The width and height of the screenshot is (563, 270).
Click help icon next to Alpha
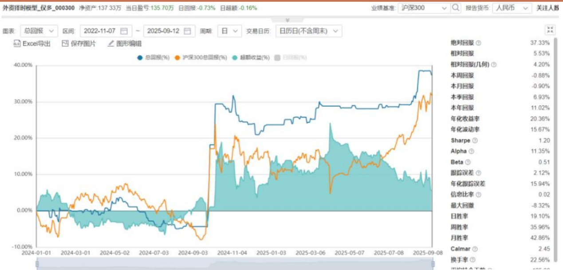coord(471,151)
